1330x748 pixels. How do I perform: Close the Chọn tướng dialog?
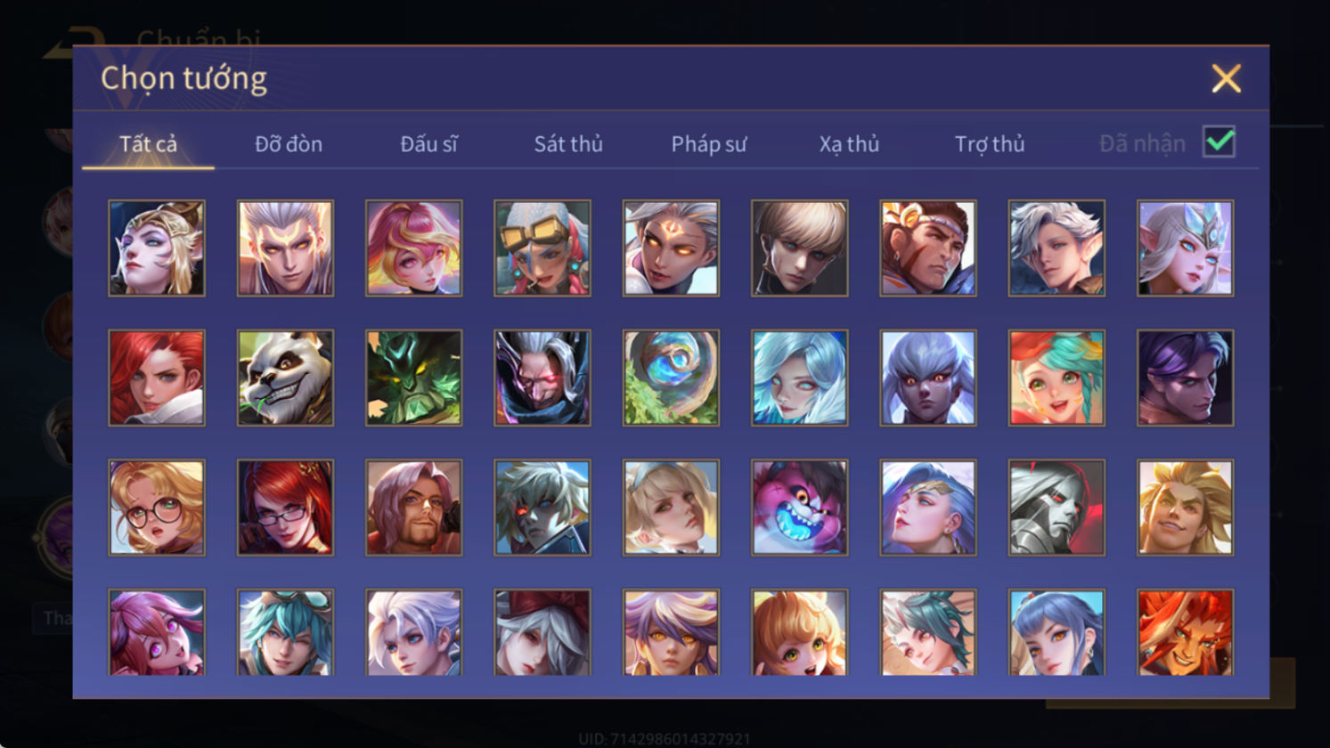click(x=1226, y=78)
